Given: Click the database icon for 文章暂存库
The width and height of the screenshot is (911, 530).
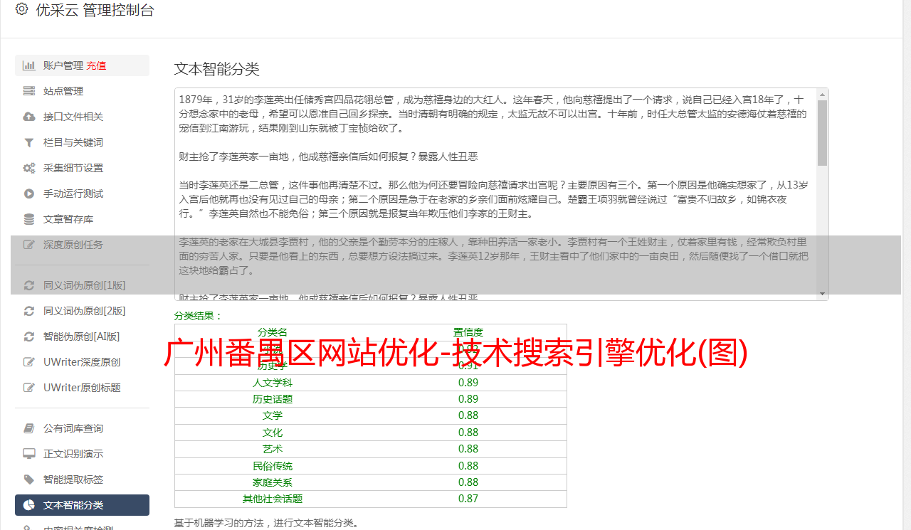Looking at the screenshot, I should click(x=29, y=219).
